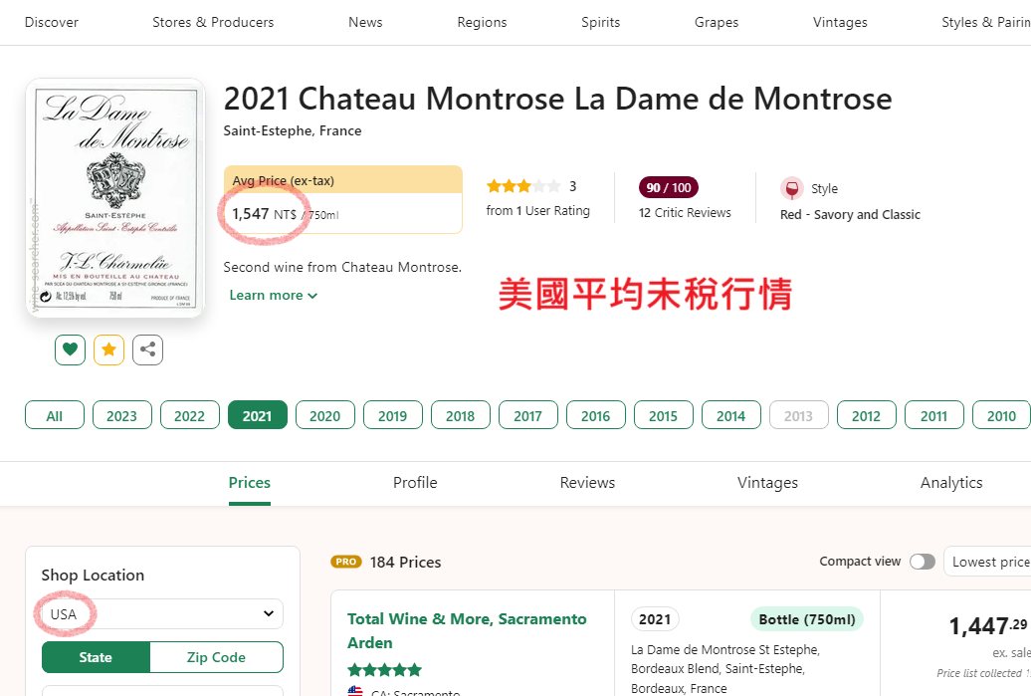Open the Stores & Producers menu
The height and width of the screenshot is (696, 1031).
click(213, 22)
